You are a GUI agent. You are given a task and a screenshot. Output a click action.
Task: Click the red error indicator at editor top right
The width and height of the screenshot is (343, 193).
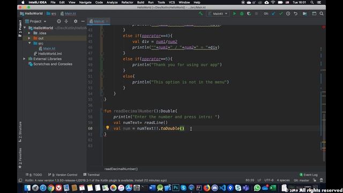(324, 27)
